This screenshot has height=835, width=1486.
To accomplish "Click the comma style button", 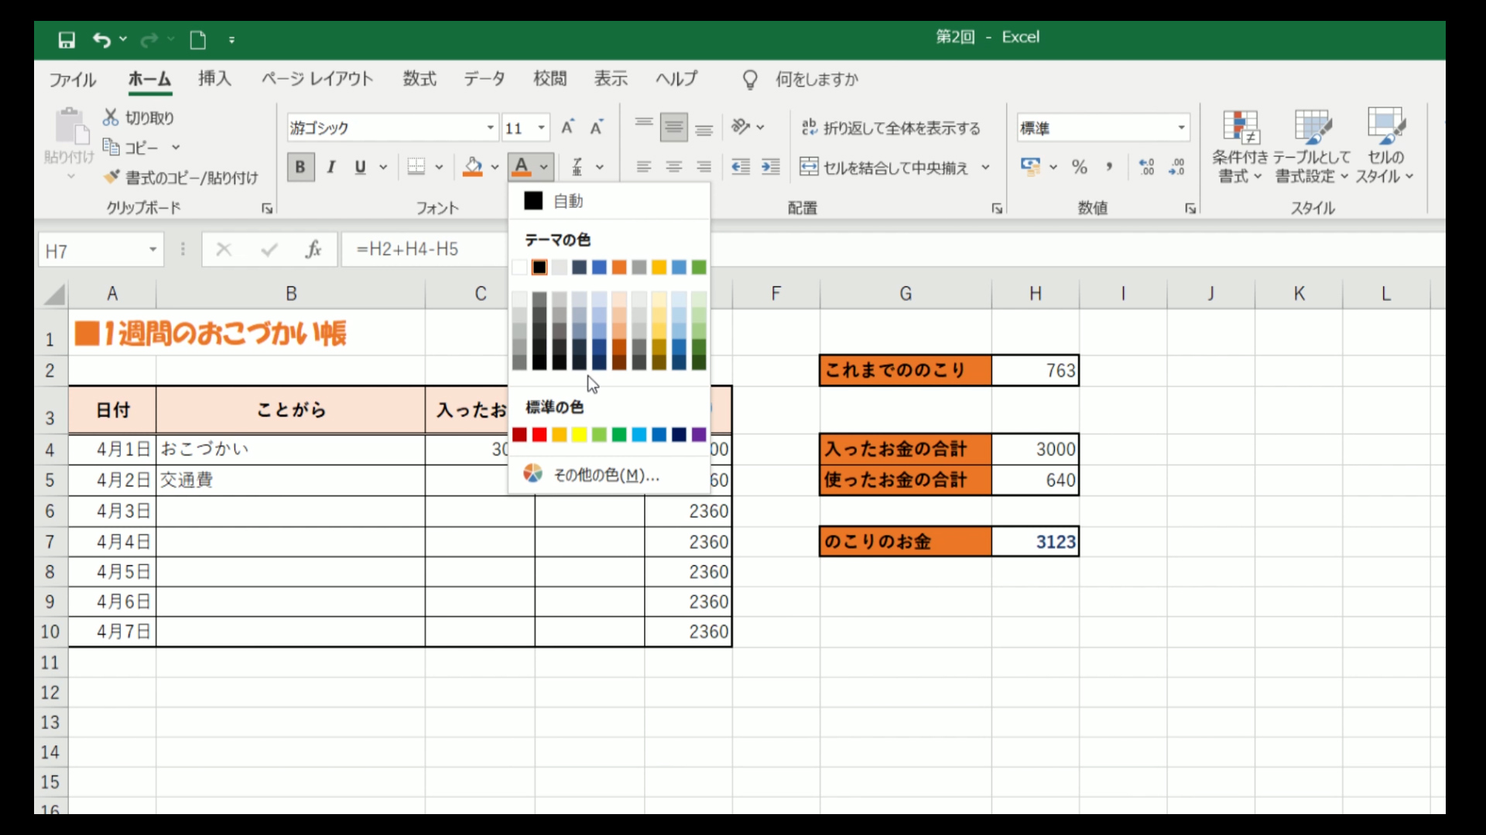I will [x=1109, y=166].
